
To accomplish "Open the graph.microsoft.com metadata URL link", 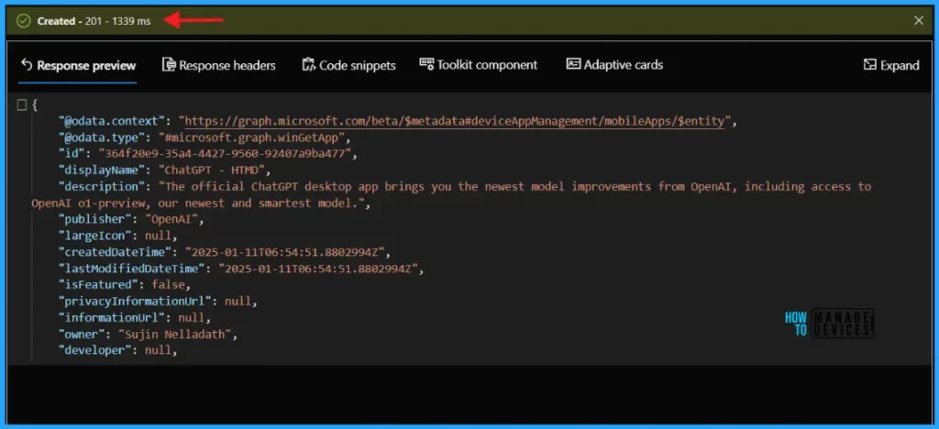I will click(455, 122).
